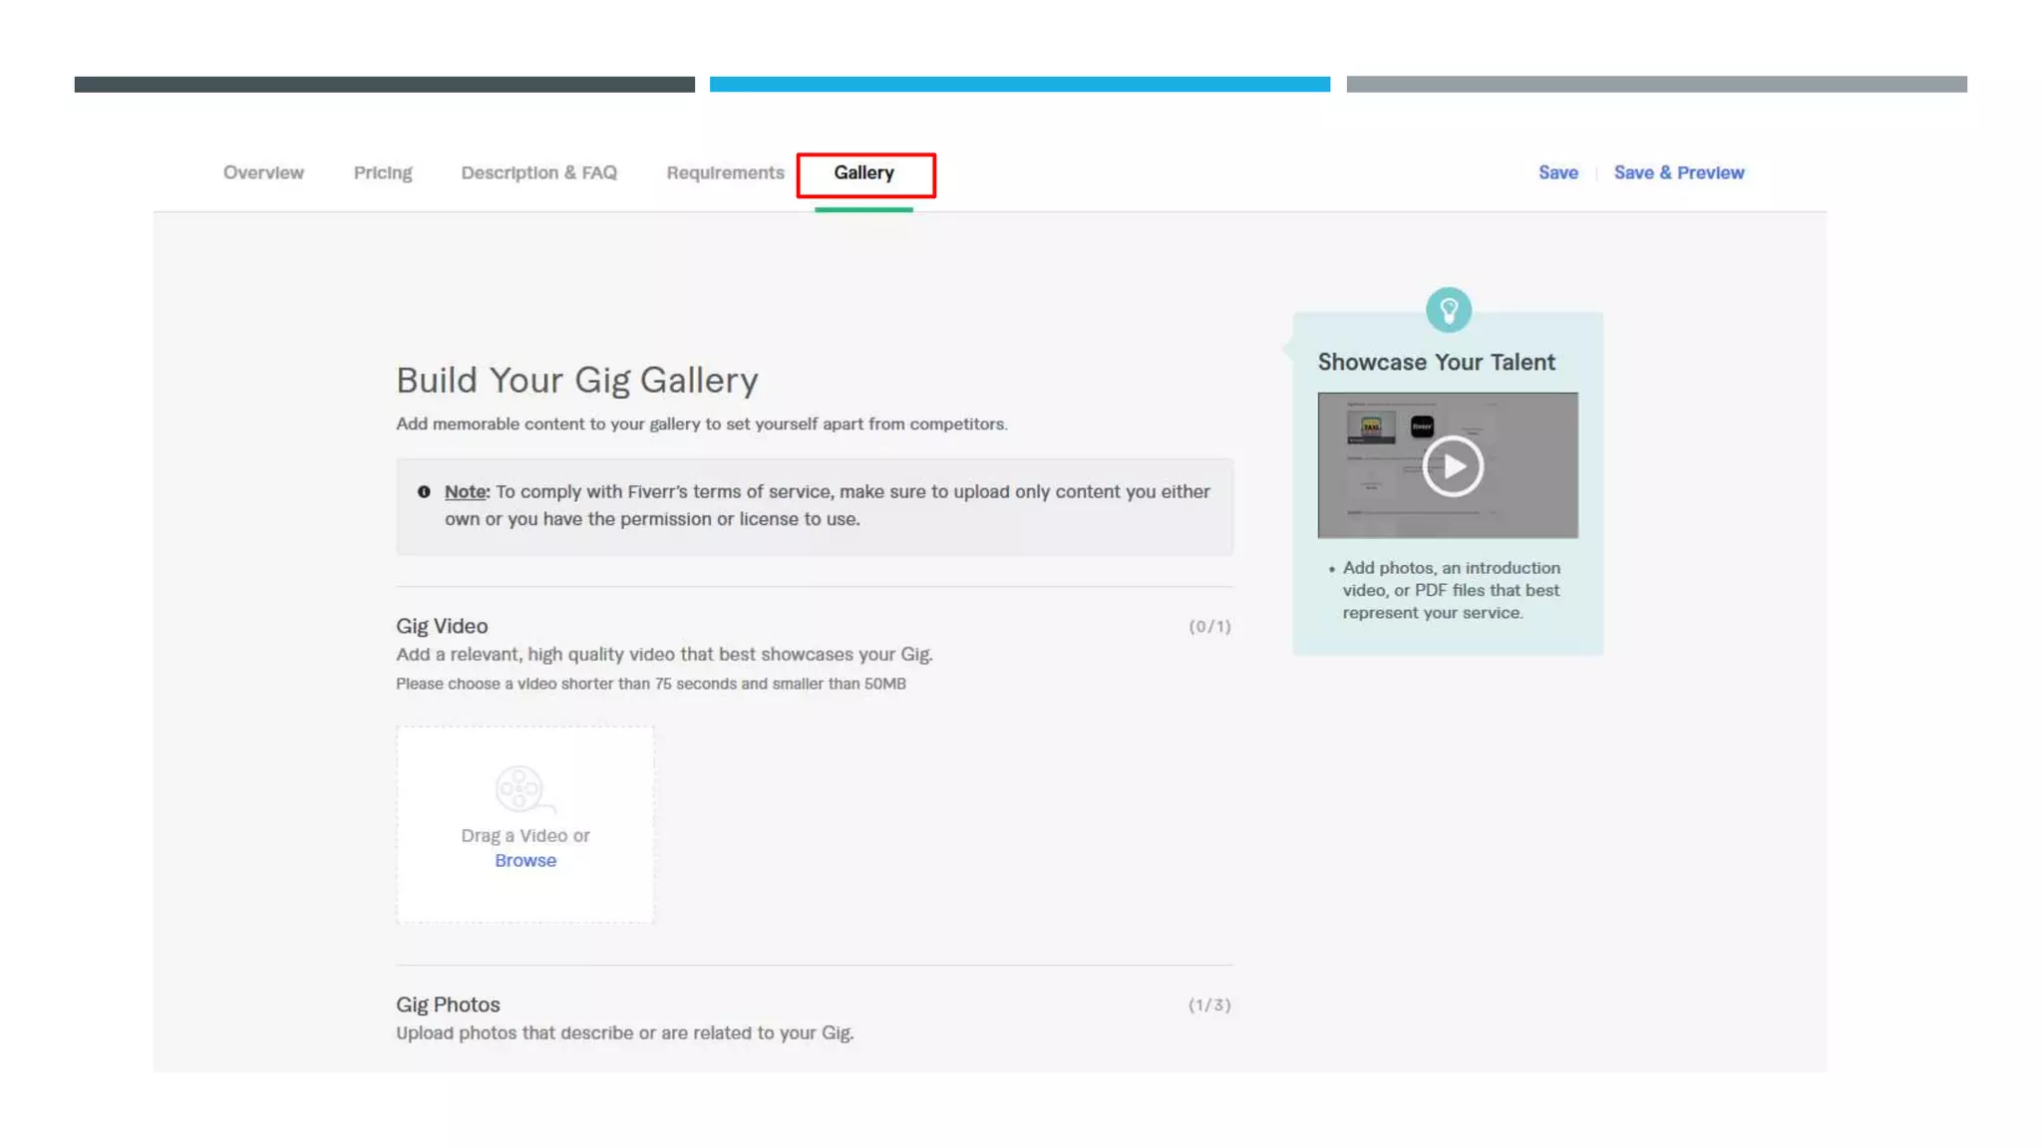Go to Description & FAQ tab
The width and height of the screenshot is (2042, 1148).
(x=538, y=172)
